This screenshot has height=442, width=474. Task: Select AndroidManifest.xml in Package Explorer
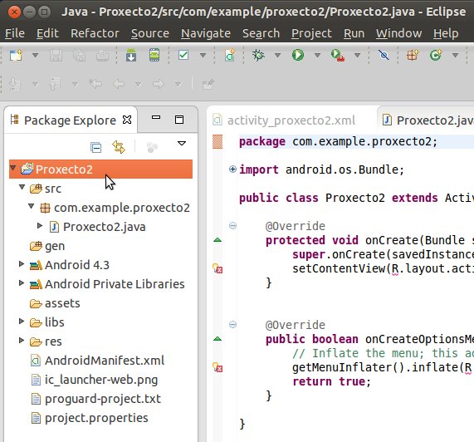[98, 361]
